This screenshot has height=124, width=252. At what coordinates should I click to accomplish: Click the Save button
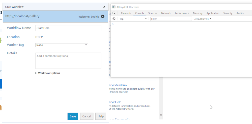pyautogui.click(x=73, y=116)
